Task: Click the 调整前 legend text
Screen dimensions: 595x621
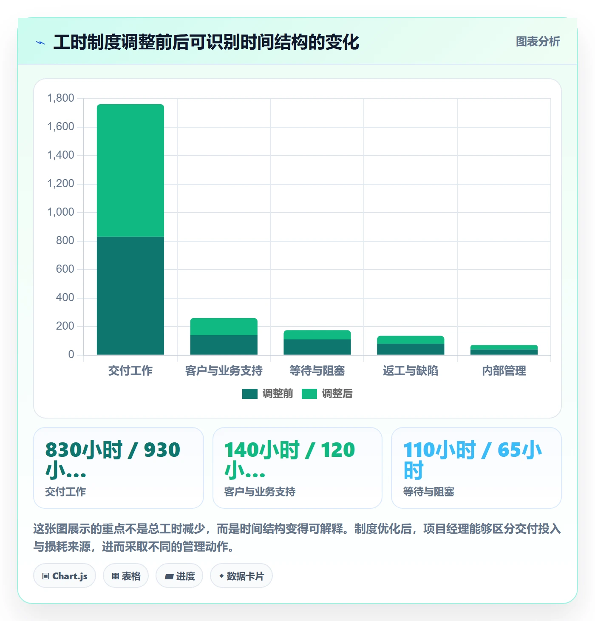Action: (x=278, y=394)
